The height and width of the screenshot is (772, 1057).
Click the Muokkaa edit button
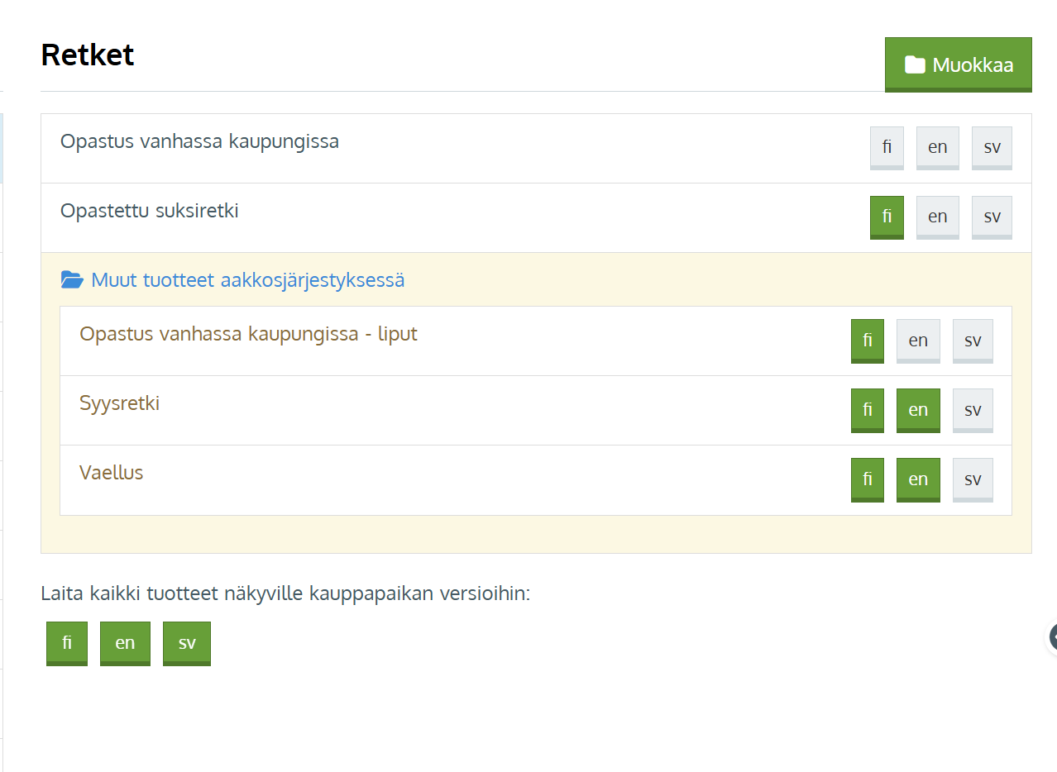click(x=958, y=64)
